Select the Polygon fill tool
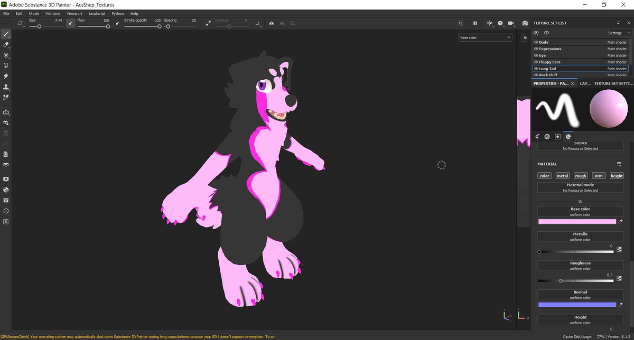Viewport: 634px width, 340px height. [x=6, y=65]
